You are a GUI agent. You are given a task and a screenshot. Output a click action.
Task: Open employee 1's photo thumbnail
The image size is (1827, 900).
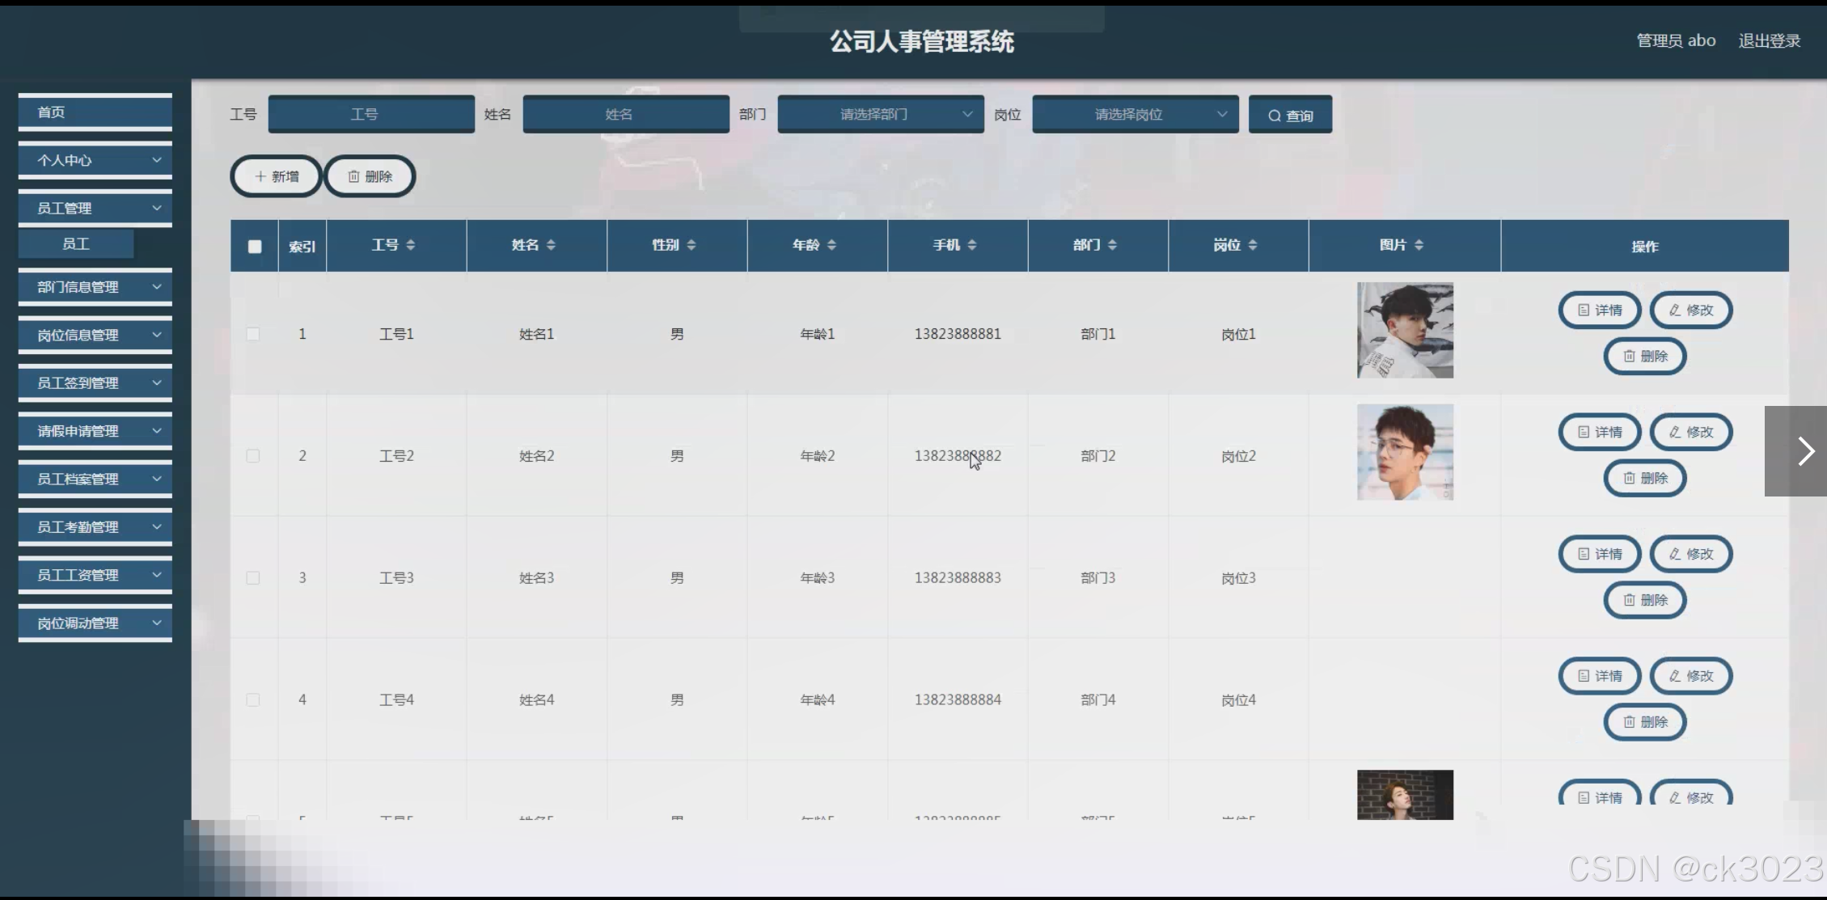(1405, 330)
